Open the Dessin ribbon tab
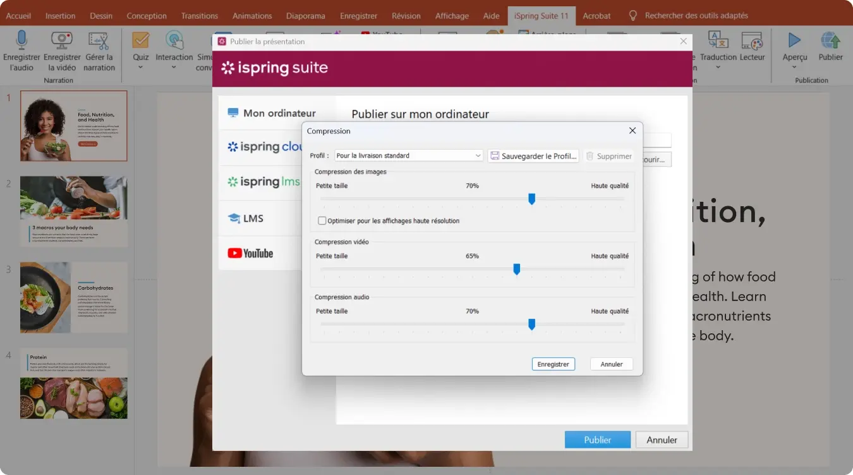 click(101, 16)
